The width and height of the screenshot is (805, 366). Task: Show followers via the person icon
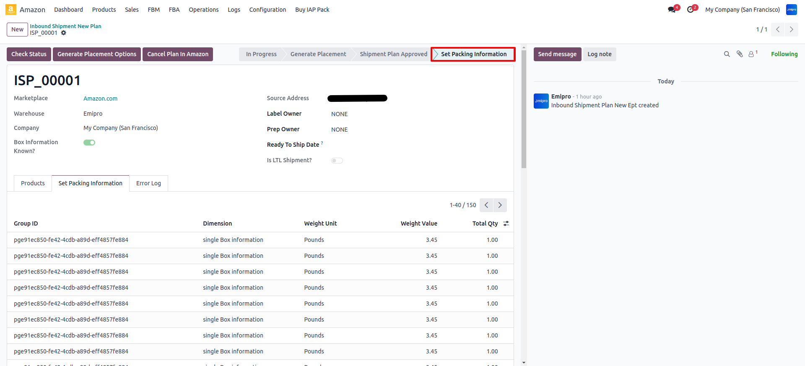(x=751, y=54)
